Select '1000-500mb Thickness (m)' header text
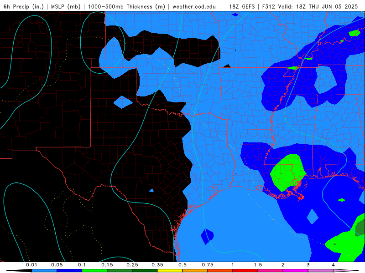 pyautogui.click(x=126, y=6)
